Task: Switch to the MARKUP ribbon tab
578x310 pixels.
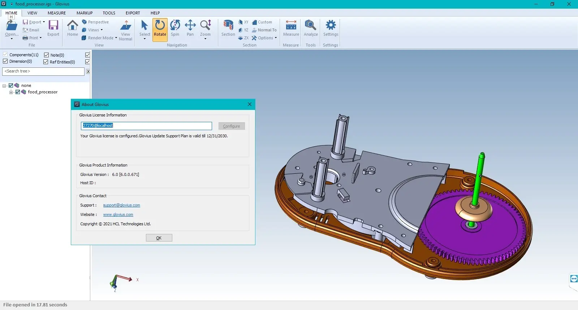Action: click(85, 13)
